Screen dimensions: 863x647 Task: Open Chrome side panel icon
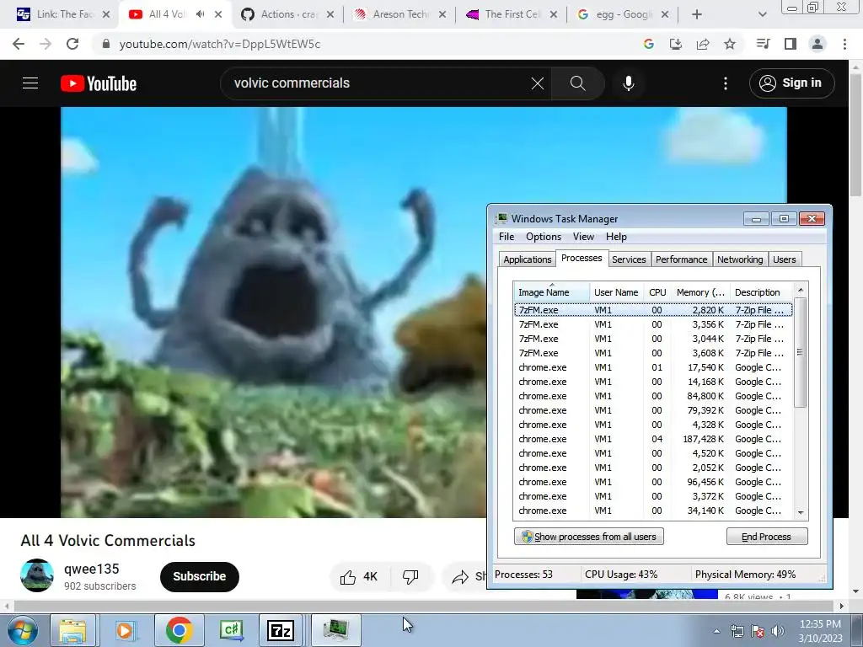791,44
